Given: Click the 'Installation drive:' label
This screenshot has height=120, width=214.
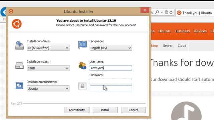Looking at the screenshot, I should [x=38, y=41].
